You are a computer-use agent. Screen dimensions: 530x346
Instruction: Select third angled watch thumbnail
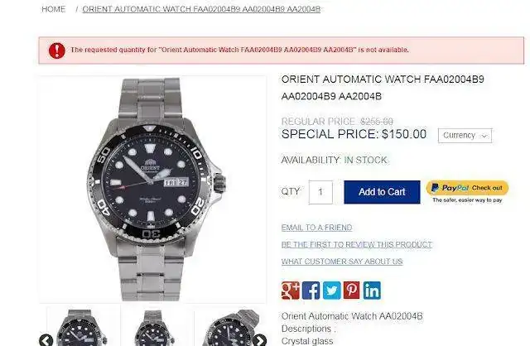tap(230, 326)
